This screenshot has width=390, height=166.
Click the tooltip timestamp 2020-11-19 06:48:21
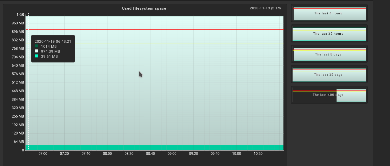pos(53,41)
